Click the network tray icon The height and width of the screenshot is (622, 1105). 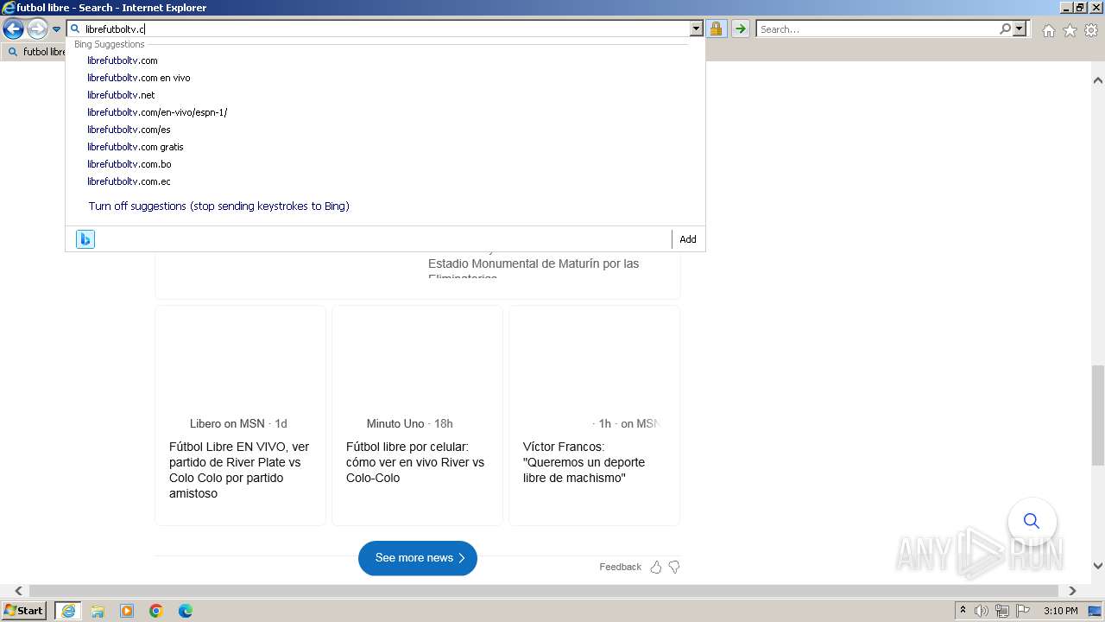point(1003,611)
